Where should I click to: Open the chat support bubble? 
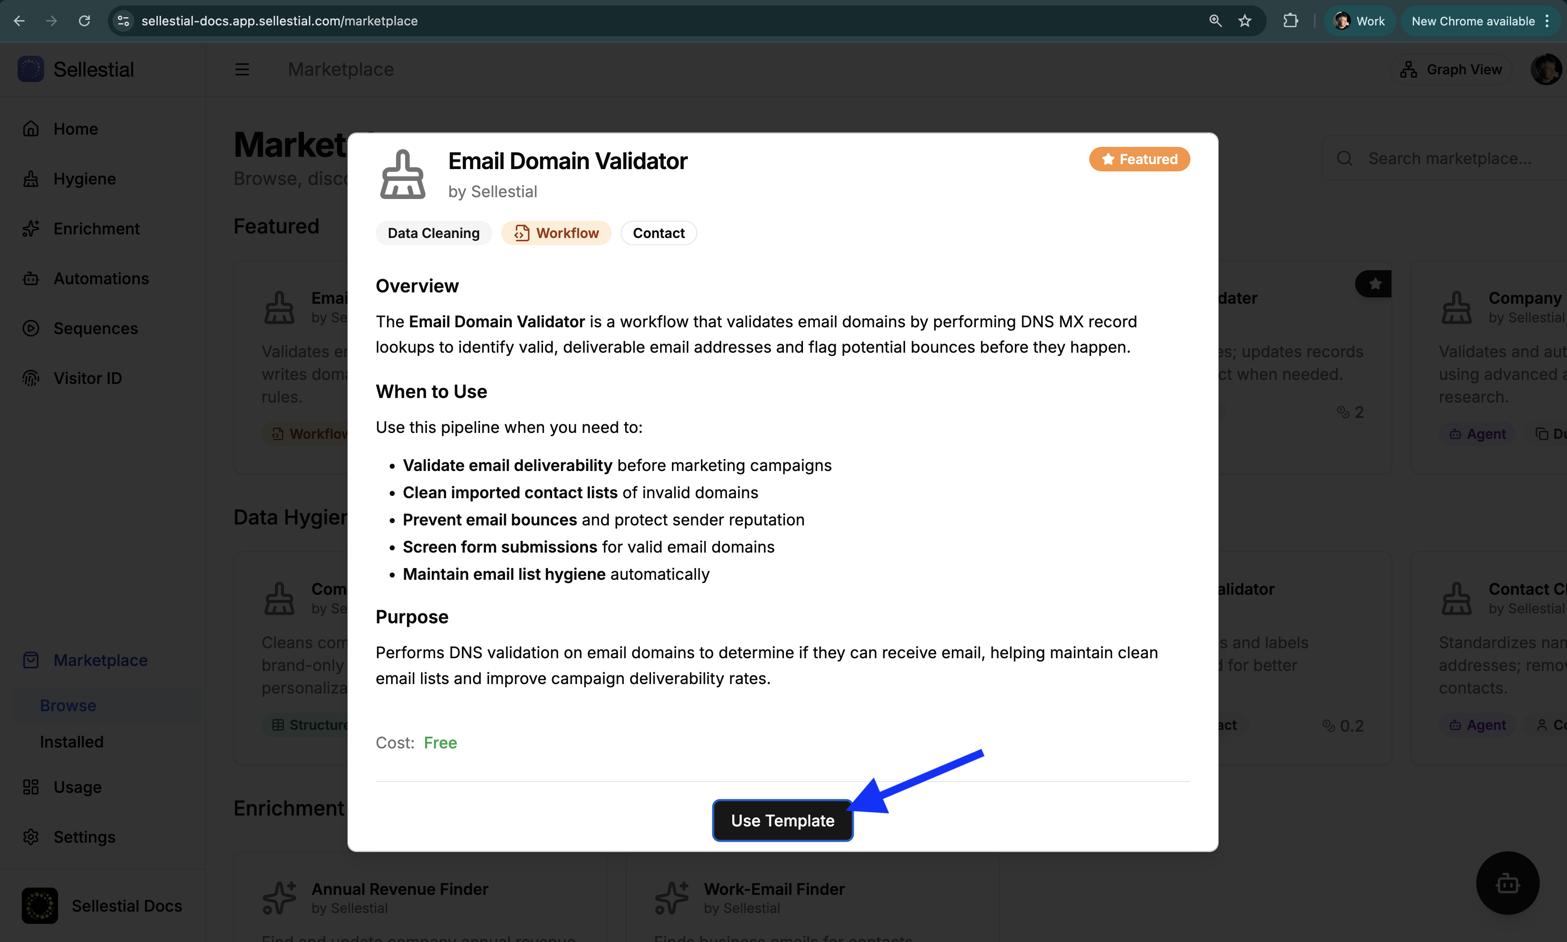click(x=1507, y=882)
